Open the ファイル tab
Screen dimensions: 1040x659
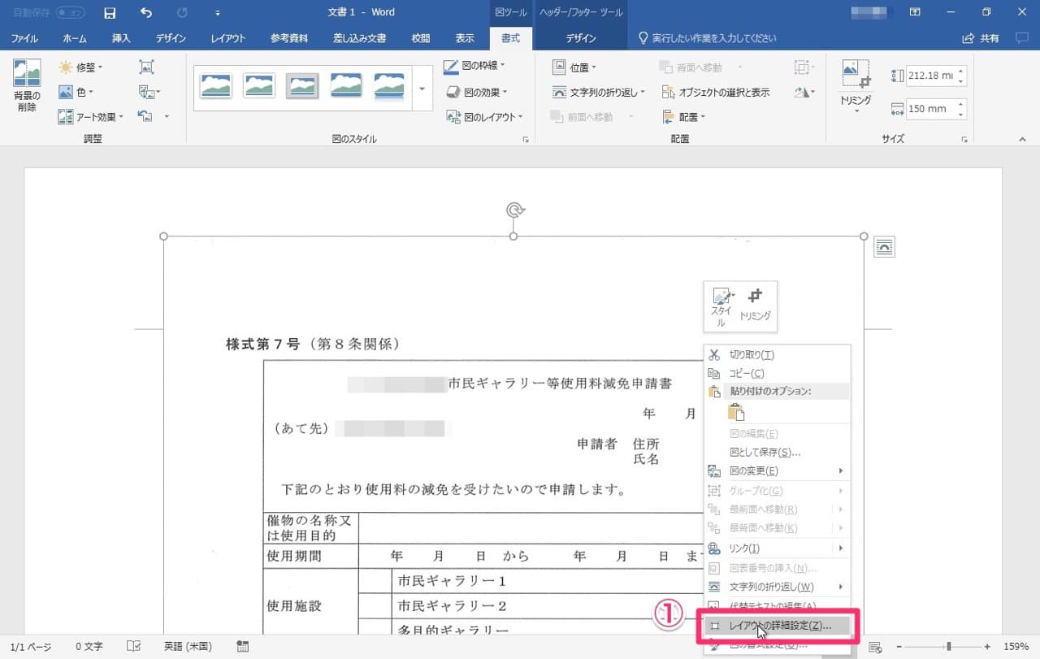pos(24,38)
